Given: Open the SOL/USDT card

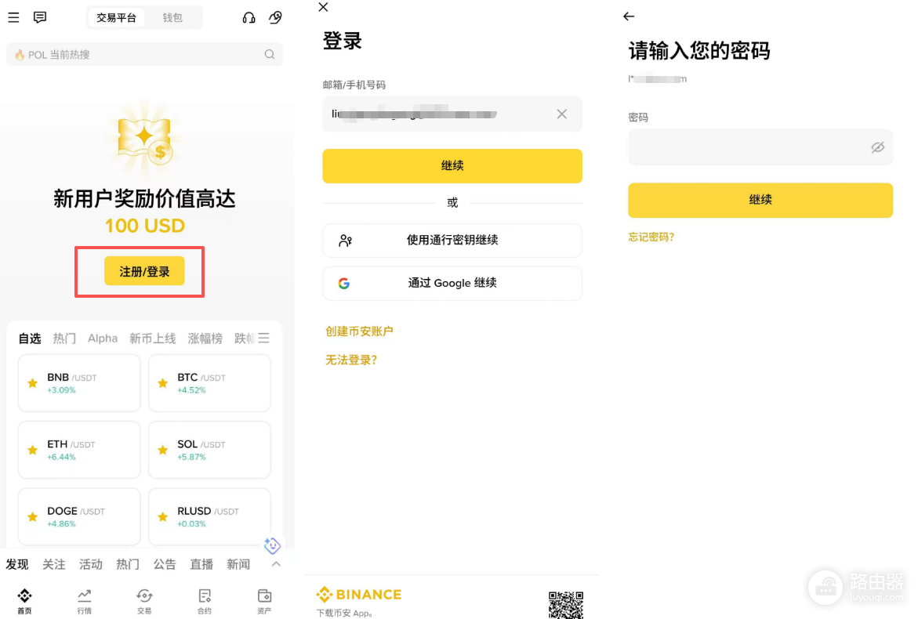Looking at the screenshot, I should pos(209,450).
